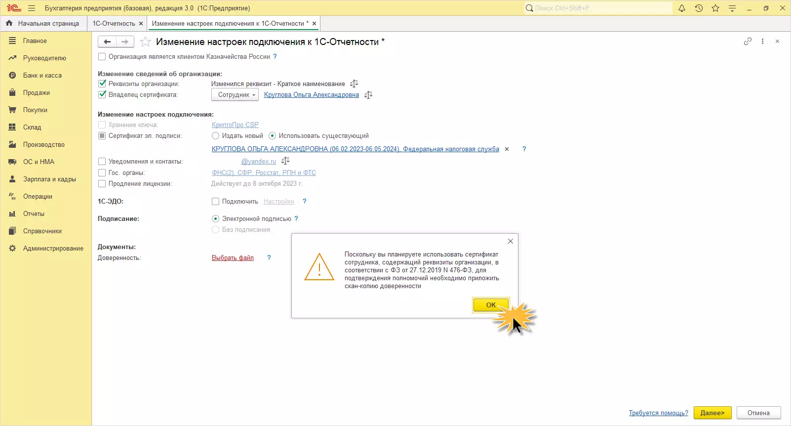This screenshot has height=426, width=791.
Task: Open the 1C main menu hamburger icon
Action: tap(32, 8)
